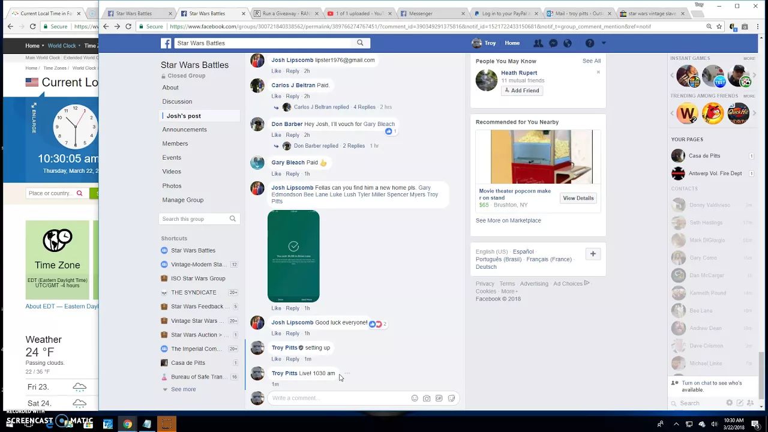Click the Write a comment field
This screenshot has height=432, width=768.
click(x=339, y=398)
